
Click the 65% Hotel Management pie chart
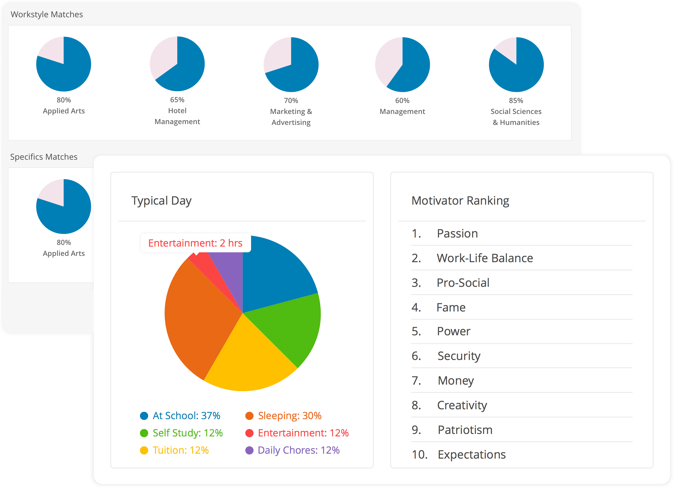tap(177, 64)
